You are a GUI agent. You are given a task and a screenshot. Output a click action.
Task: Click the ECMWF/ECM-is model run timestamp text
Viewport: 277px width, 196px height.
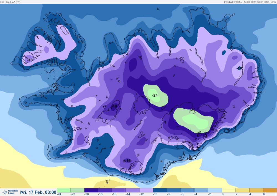[x=250, y=2]
